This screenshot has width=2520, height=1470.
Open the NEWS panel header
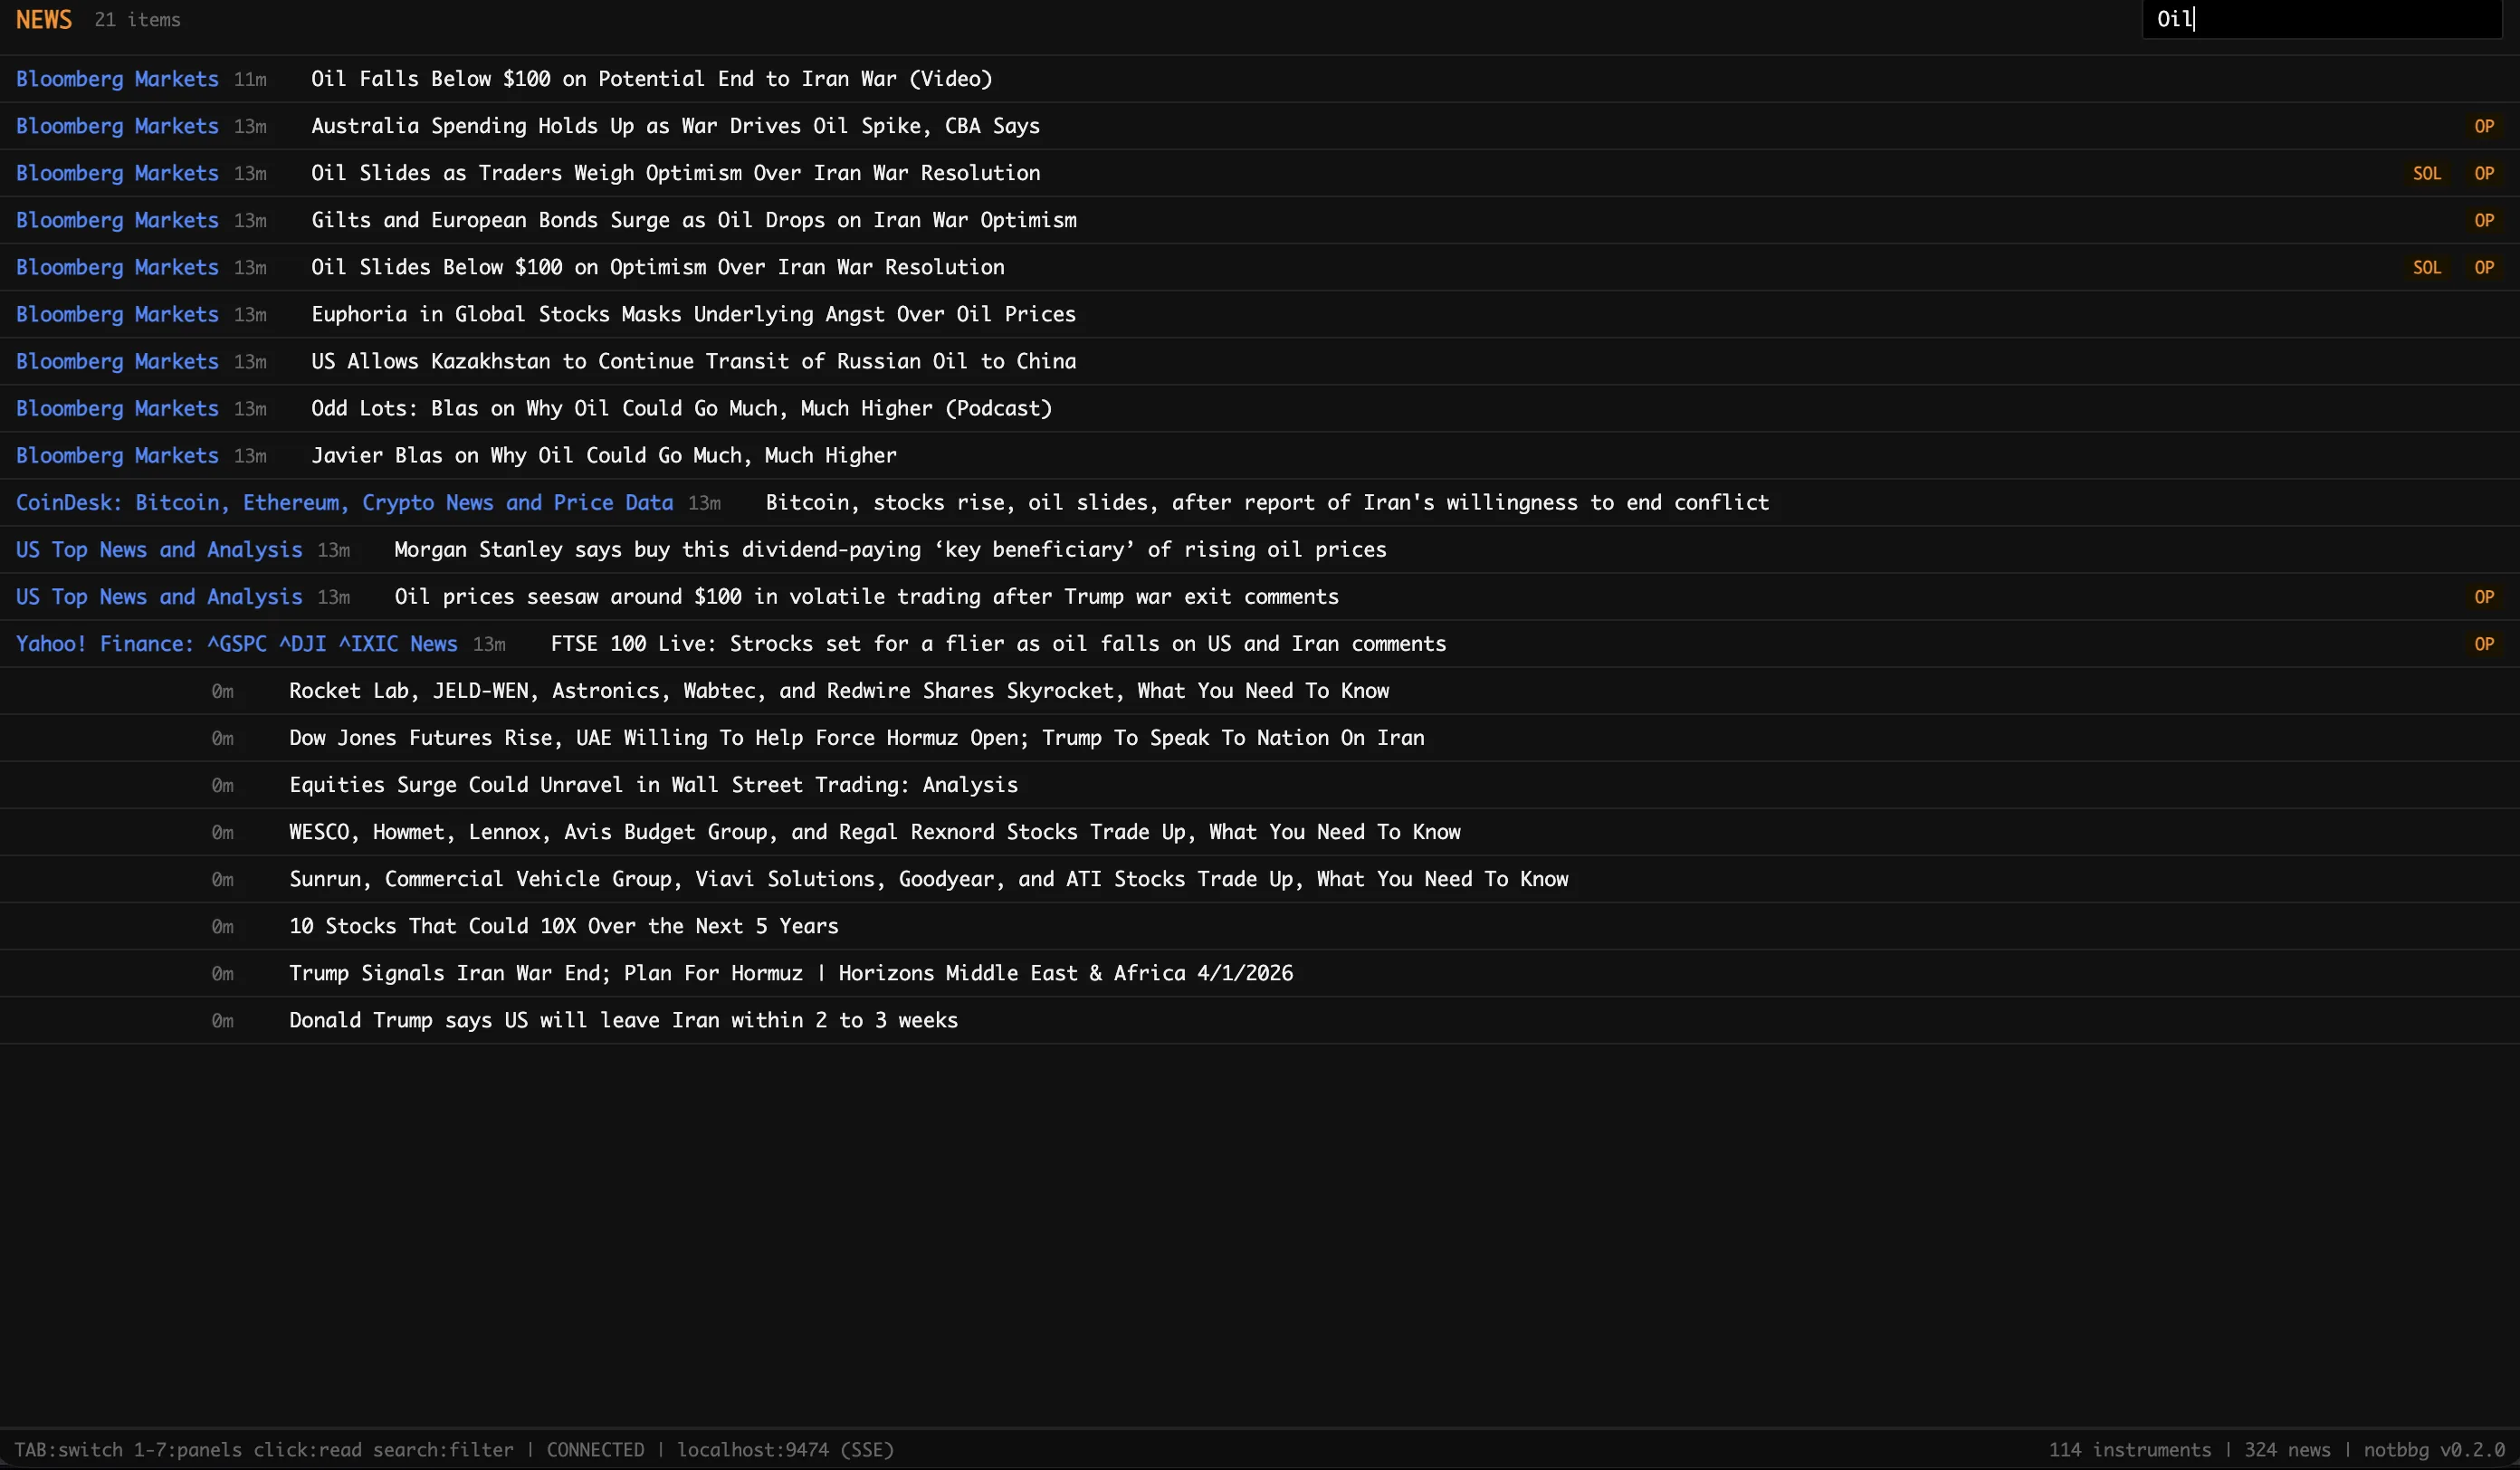pos(44,19)
